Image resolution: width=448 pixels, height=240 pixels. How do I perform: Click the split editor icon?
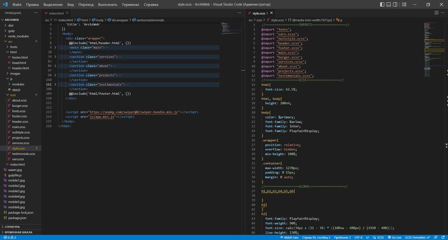tap(437, 13)
